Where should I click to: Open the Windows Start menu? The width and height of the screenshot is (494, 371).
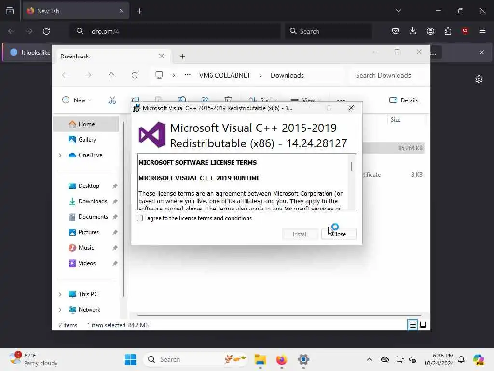point(130,359)
